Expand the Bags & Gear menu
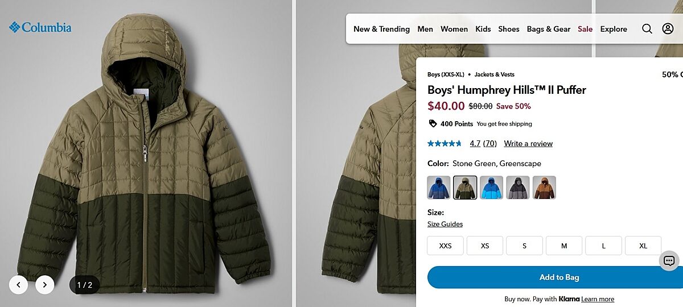The image size is (683, 307). click(x=549, y=29)
